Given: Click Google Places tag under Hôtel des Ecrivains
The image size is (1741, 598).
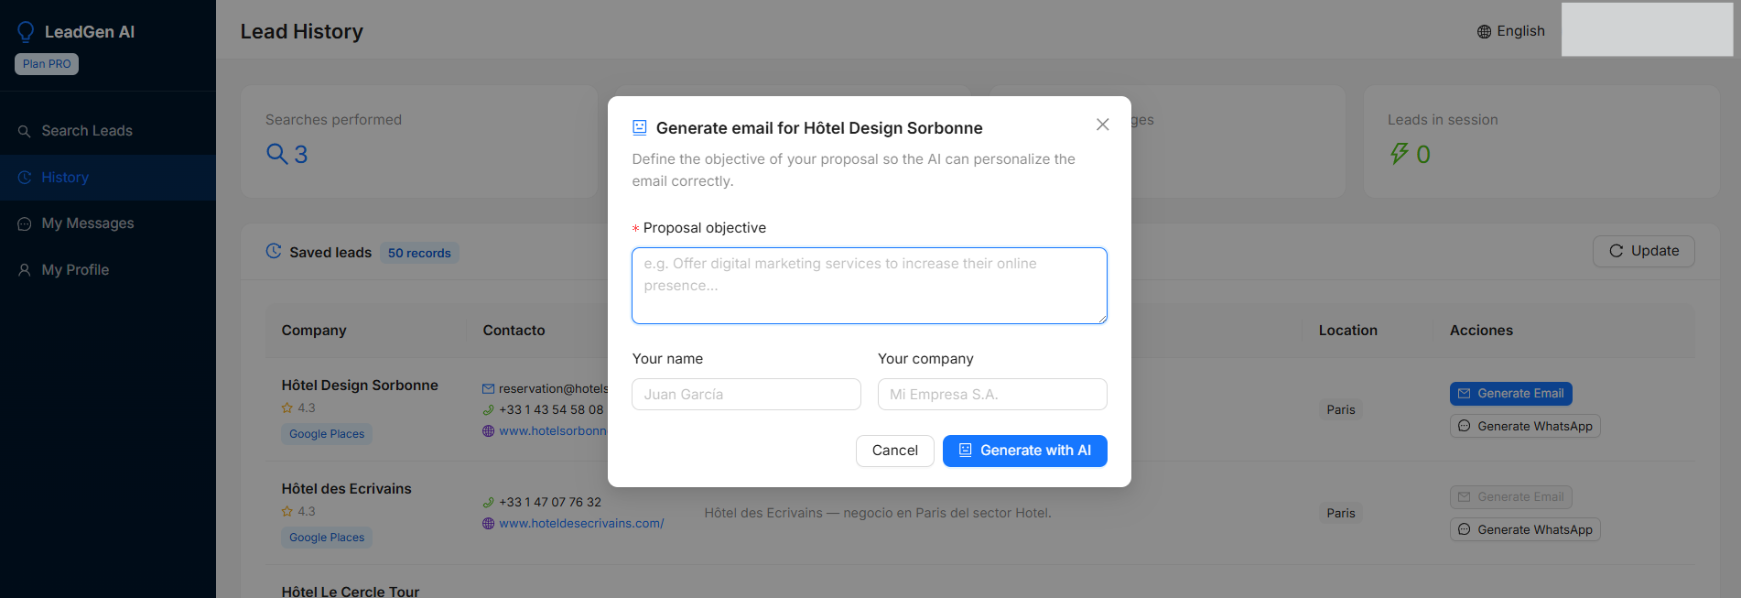Looking at the screenshot, I should click(327, 538).
